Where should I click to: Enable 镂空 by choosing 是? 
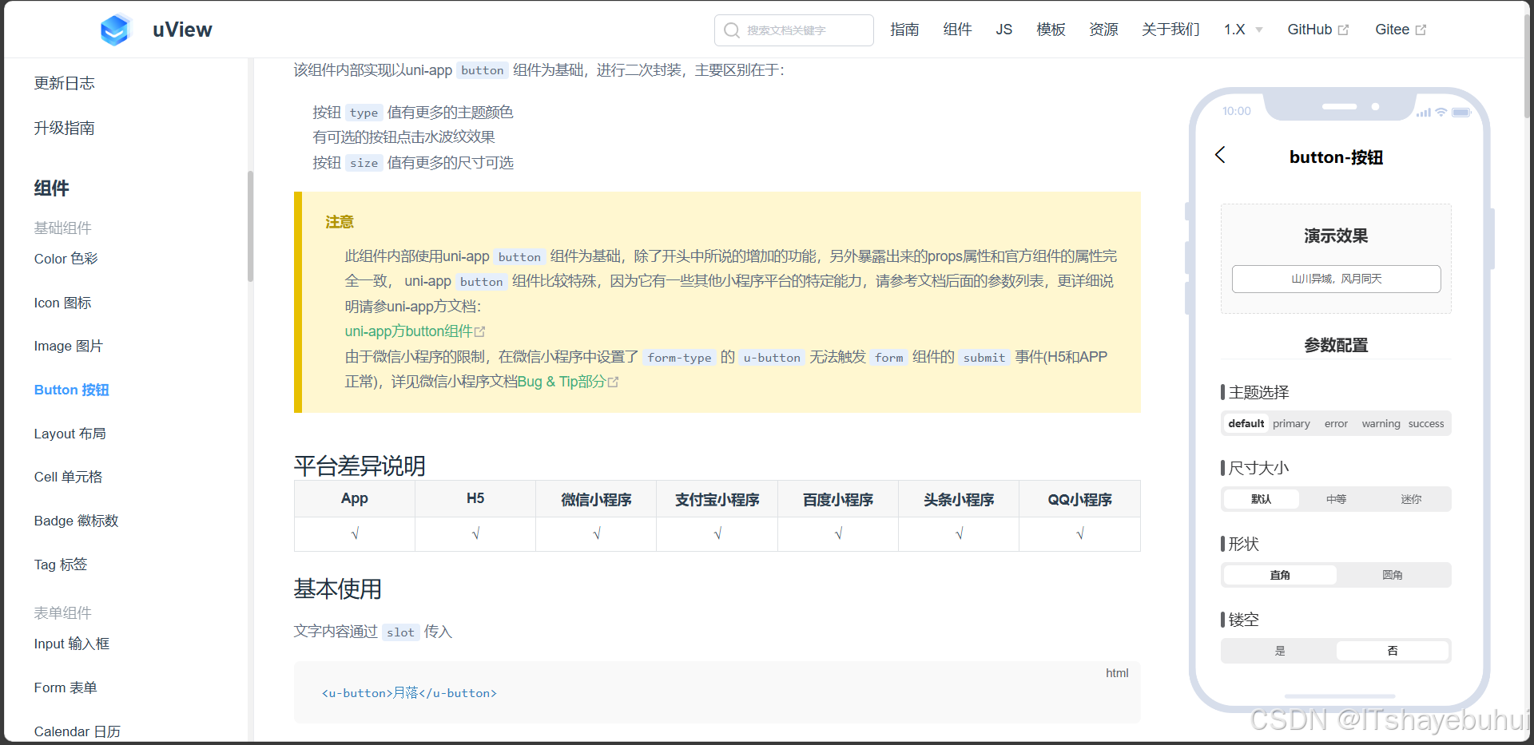click(x=1280, y=651)
